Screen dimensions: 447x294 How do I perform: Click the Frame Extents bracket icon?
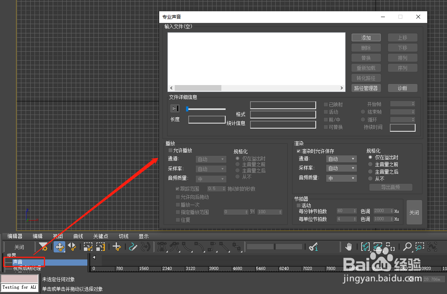pyautogui.click(x=390, y=247)
